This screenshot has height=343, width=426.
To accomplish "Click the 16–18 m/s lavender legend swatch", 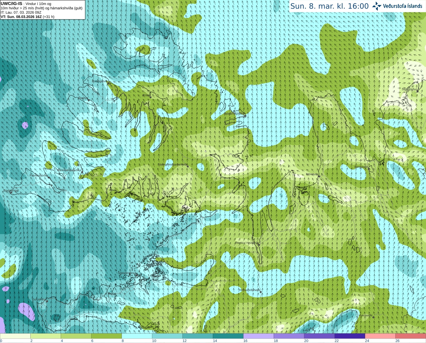I will click(259, 336).
